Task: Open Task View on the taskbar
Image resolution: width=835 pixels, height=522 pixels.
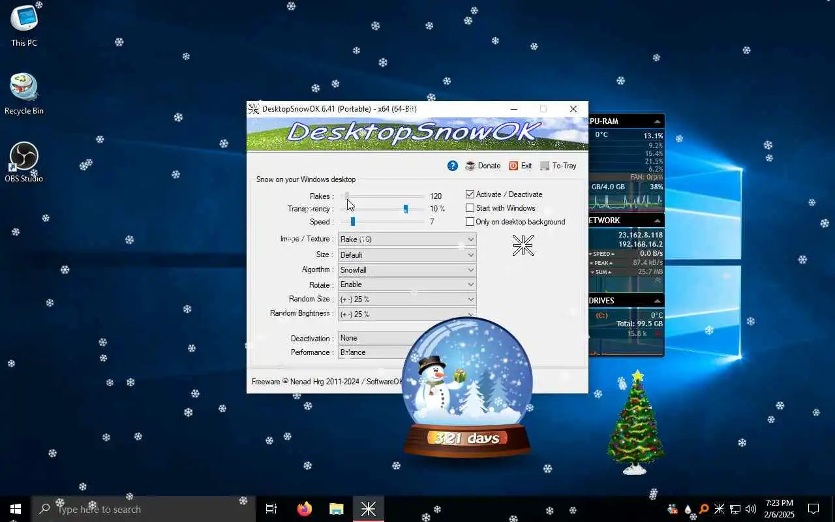Action: pyautogui.click(x=271, y=509)
